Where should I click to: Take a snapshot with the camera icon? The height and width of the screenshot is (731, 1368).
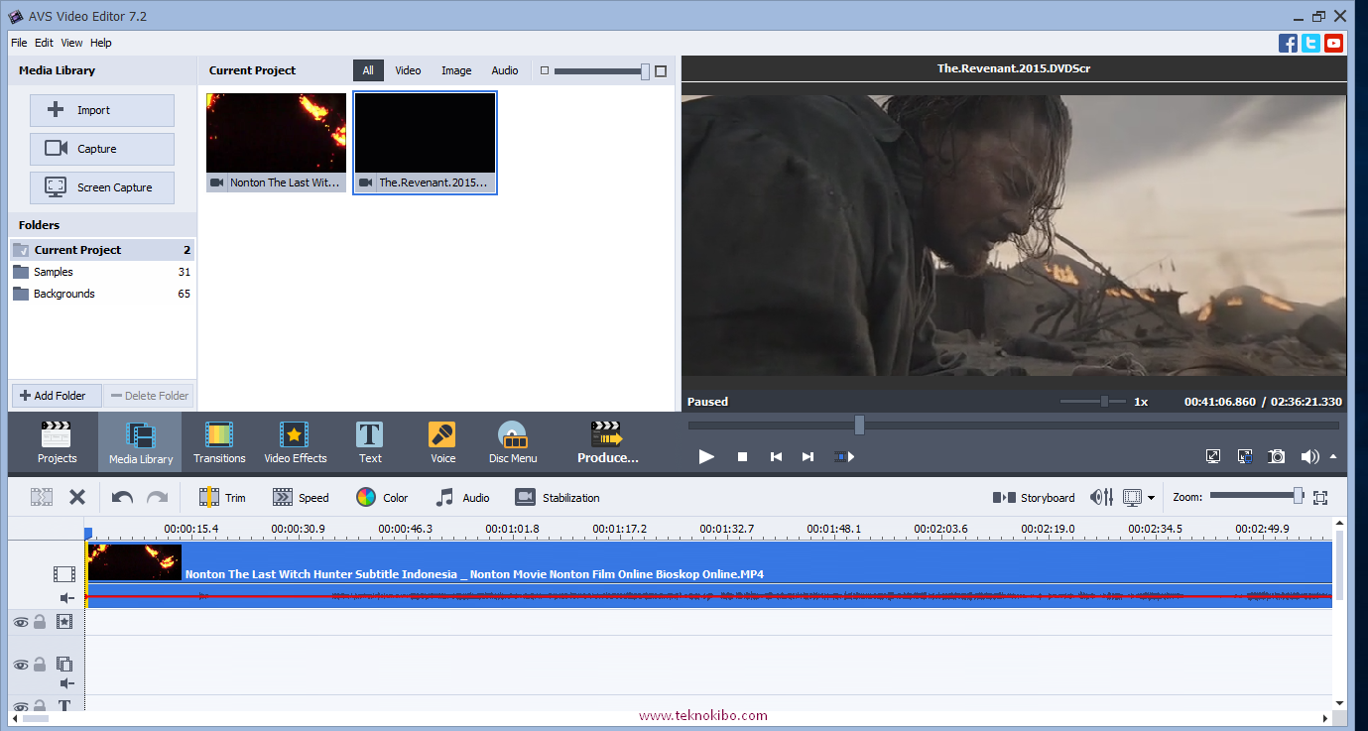click(x=1276, y=456)
